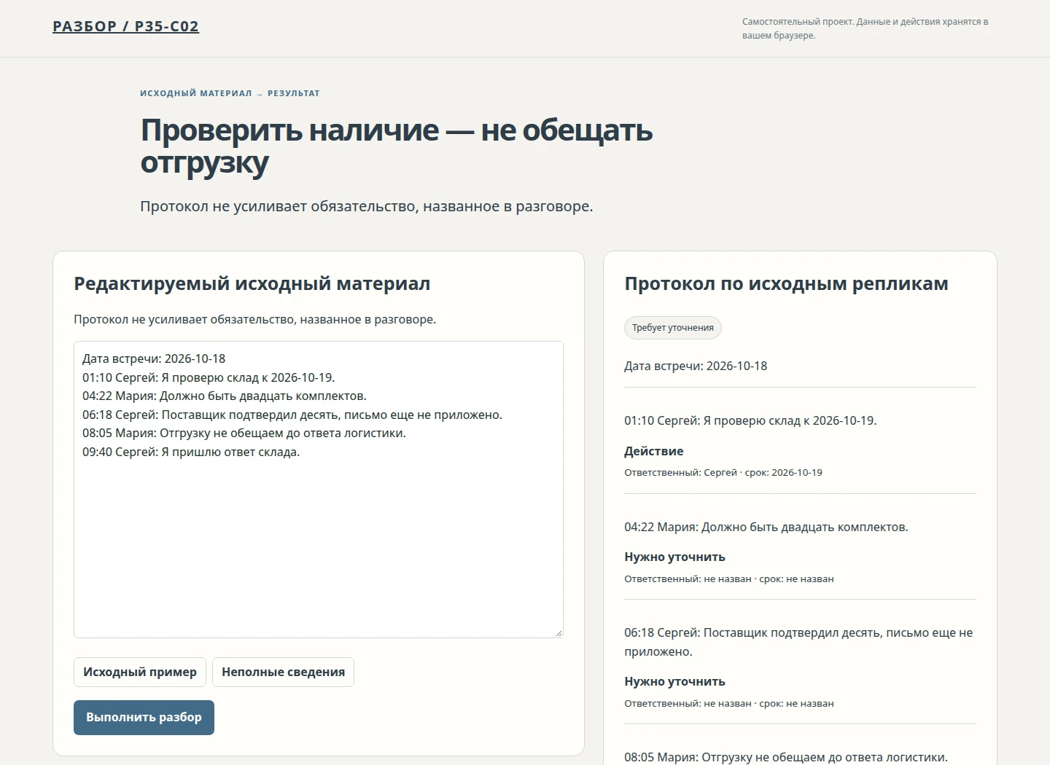Image resolution: width=1050 pixels, height=765 pixels.
Task: Click the main title Проверить наличие — не обещать отгрузку
Action: coord(397,146)
